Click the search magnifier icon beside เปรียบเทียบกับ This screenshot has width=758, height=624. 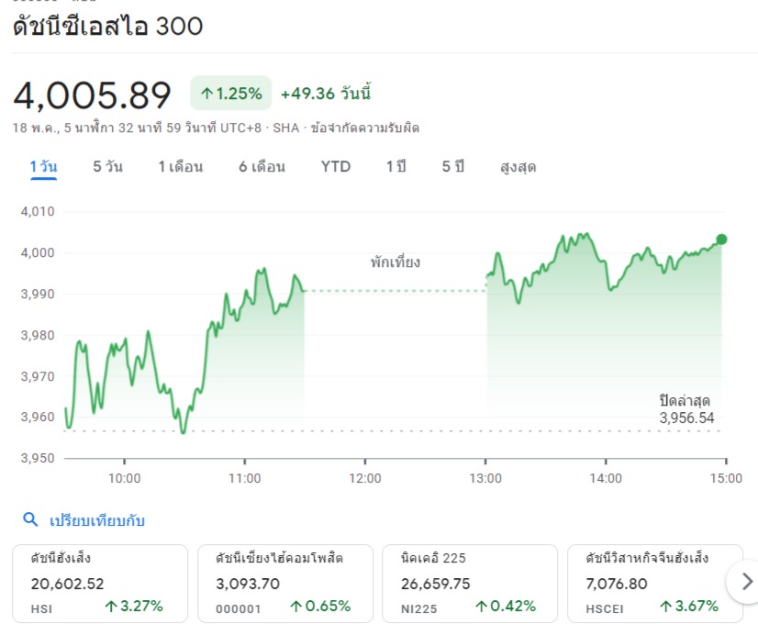pos(30,520)
